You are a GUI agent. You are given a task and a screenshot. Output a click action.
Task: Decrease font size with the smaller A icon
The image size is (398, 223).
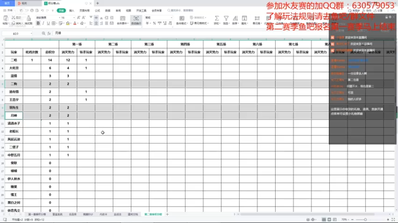pyautogui.click(x=84, y=18)
